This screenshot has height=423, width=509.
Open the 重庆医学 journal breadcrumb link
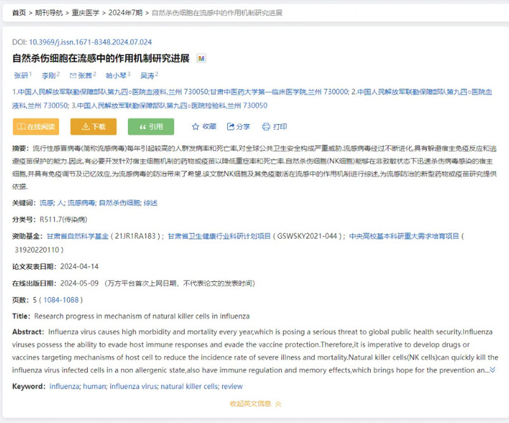[86, 13]
